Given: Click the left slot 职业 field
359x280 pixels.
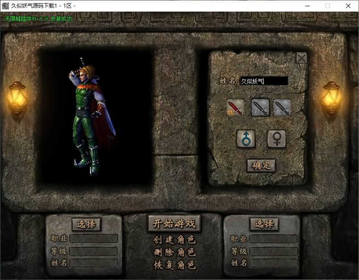Looking at the screenshot, I should 94,238.
